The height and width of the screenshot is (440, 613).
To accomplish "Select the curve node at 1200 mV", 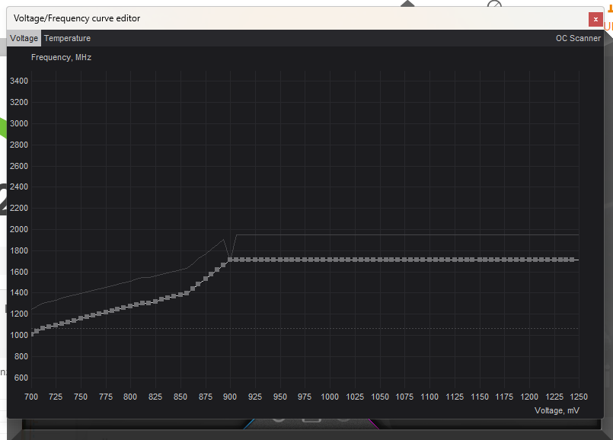I will (x=529, y=260).
